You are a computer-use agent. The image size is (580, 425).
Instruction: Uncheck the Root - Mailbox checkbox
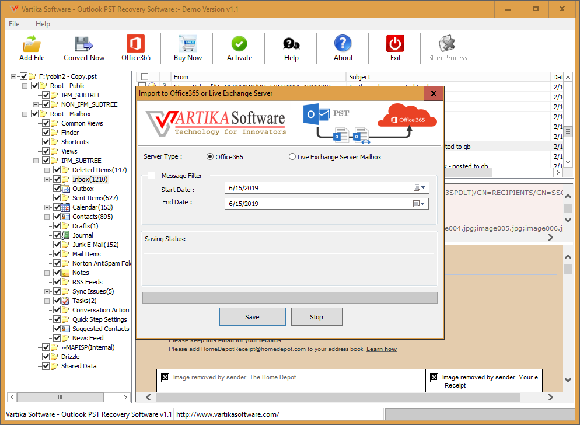[x=35, y=114]
